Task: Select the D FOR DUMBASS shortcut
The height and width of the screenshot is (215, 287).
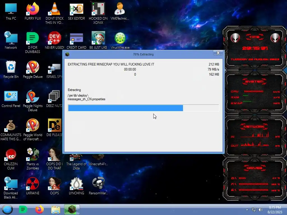Action: 33,43
